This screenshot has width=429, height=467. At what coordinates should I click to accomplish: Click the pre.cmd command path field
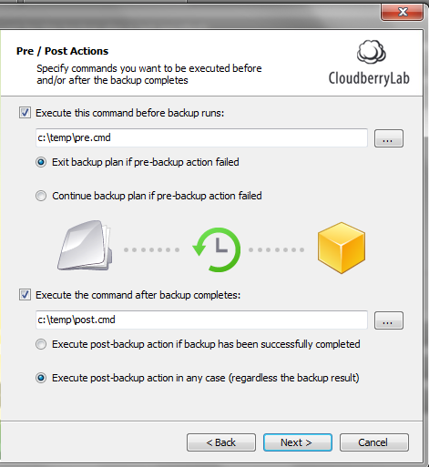[201, 137]
